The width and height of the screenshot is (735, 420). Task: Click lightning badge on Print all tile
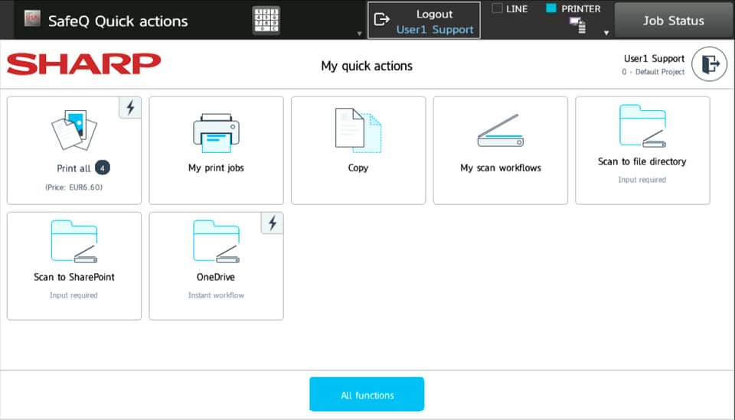[130, 108]
